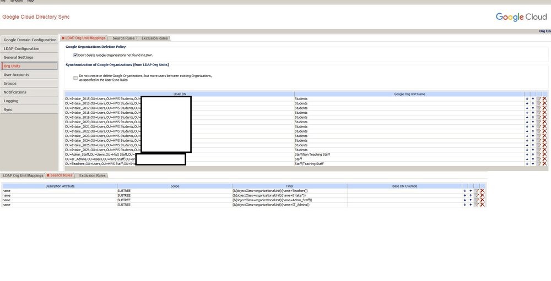Open the Sync section

tap(29, 109)
